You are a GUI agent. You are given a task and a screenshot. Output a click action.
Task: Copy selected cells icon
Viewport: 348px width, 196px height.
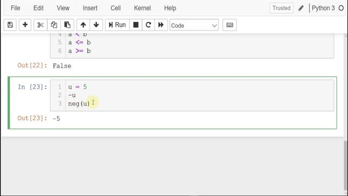pos(54,25)
